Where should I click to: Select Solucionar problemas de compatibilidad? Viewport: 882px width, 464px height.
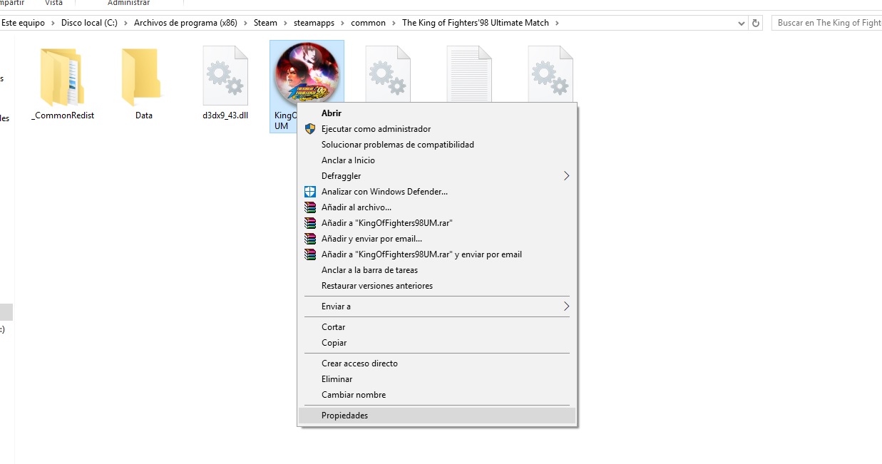tap(437, 145)
